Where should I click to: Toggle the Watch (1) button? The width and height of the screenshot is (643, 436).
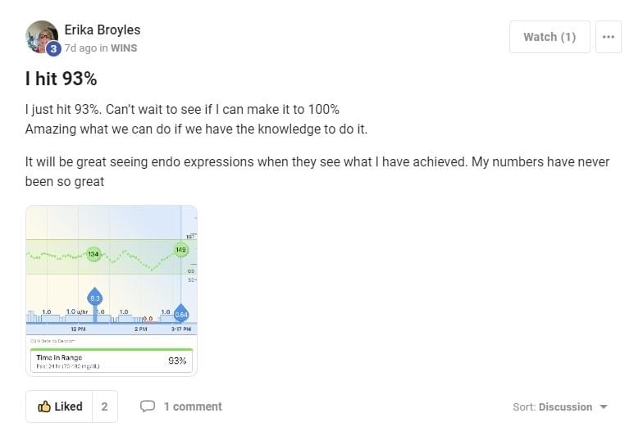pyautogui.click(x=550, y=37)
